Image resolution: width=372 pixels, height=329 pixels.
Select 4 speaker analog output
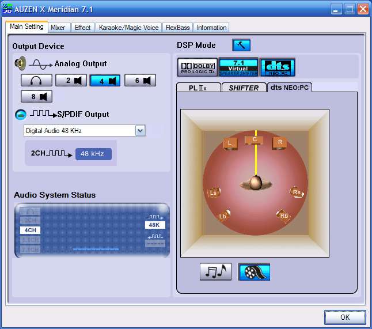coord(105,81)
